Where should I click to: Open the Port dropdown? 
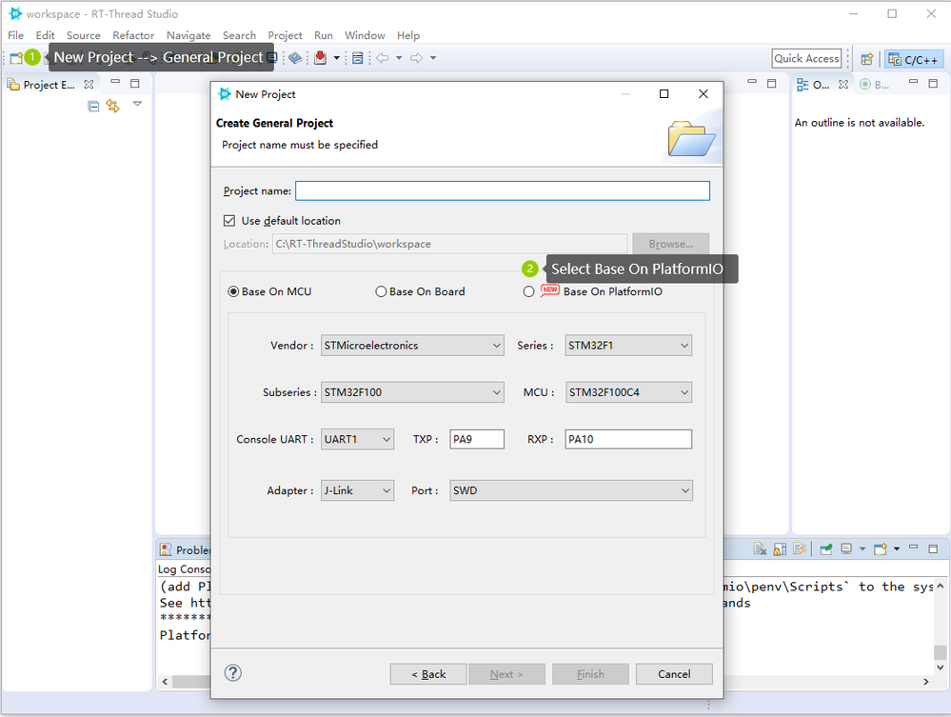571,490
